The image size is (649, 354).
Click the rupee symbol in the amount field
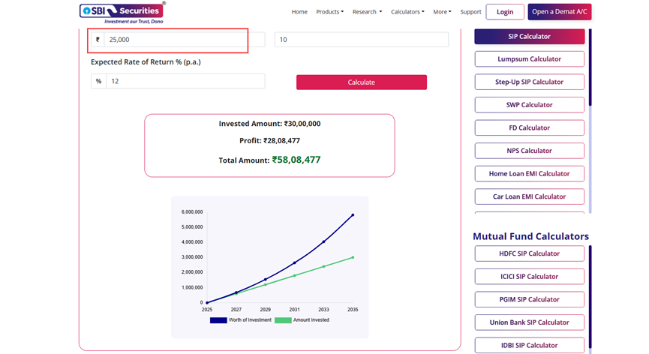coord(98,40)
